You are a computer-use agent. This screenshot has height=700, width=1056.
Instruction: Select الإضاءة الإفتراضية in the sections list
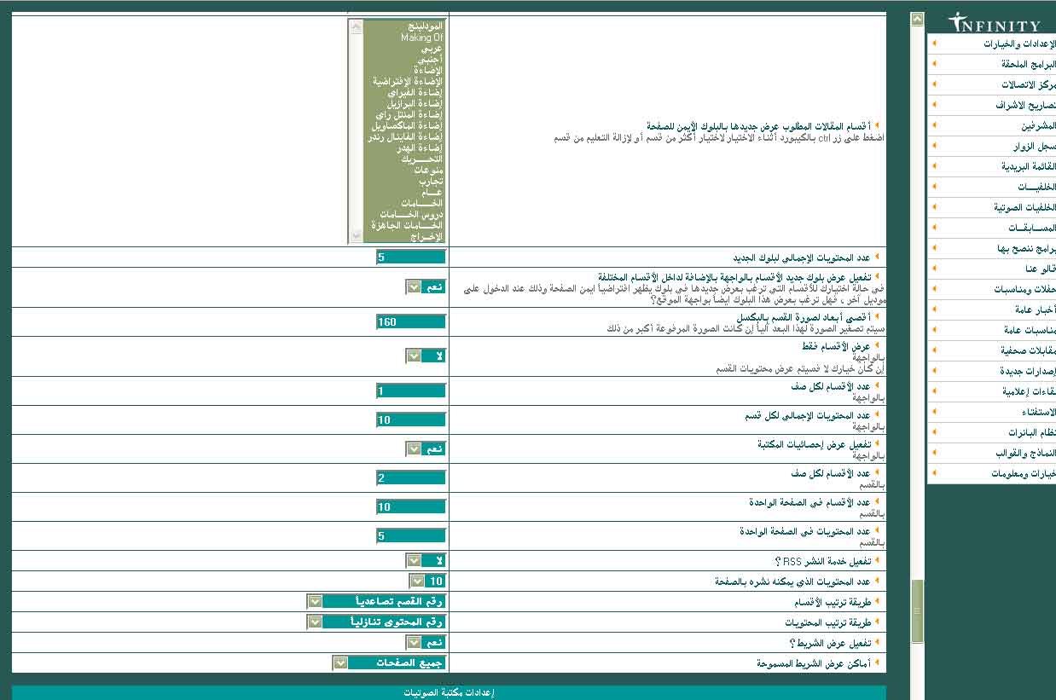tap(403, 81)
